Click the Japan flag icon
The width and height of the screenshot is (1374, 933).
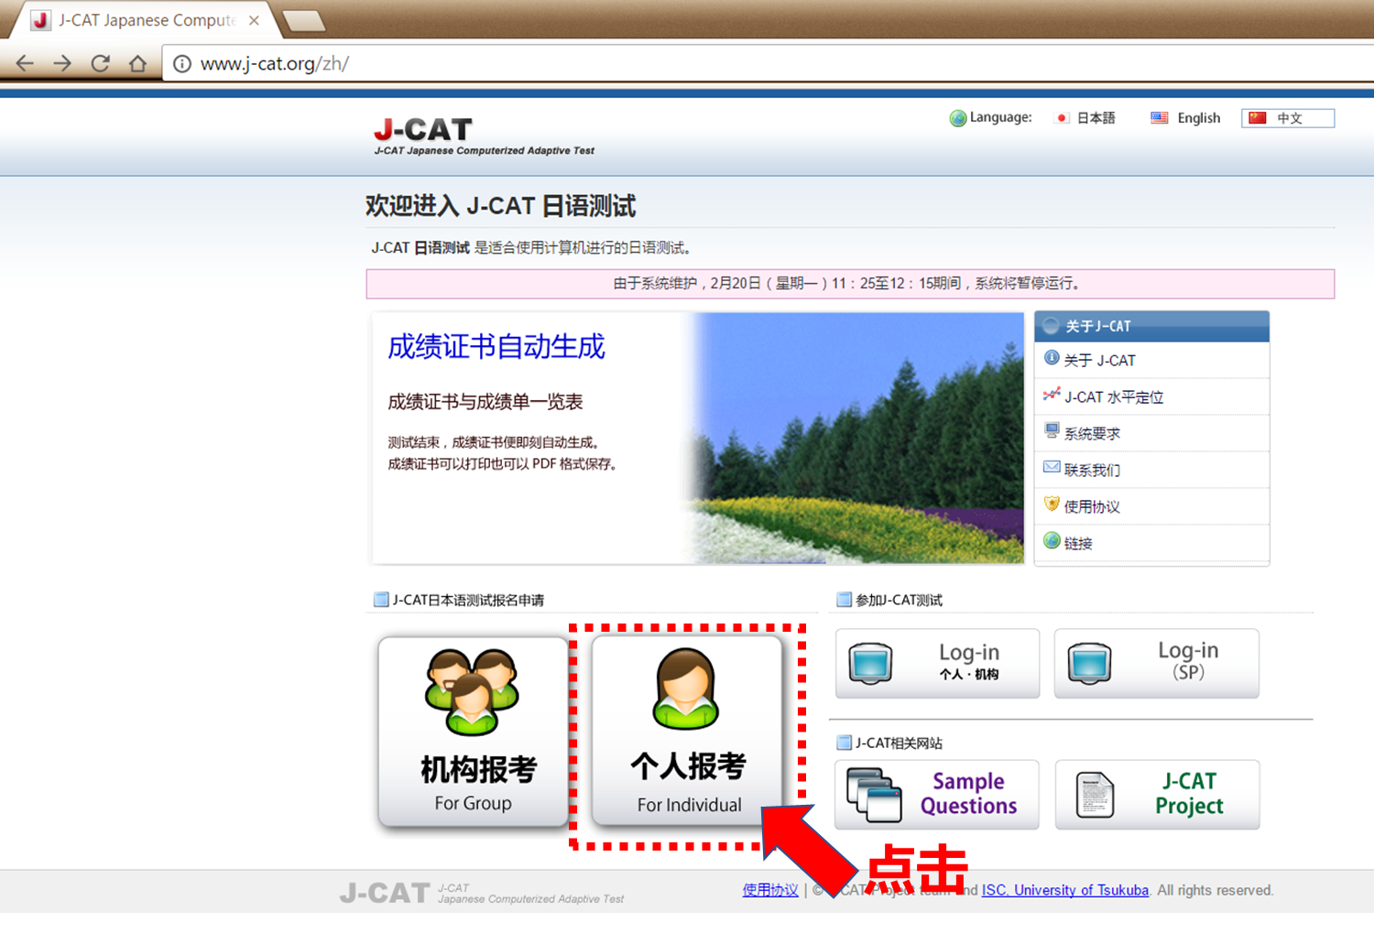(1062, 118)
